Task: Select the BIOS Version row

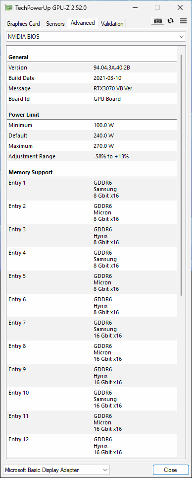Action: pyautogui.click(x=92, y=68)
